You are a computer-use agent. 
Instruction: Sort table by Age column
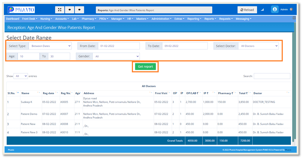(78, 93)
